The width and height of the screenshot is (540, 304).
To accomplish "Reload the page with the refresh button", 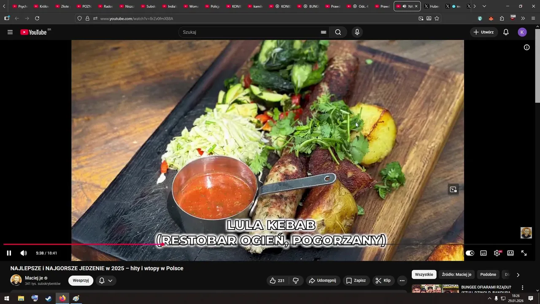I will pos(37,19).
